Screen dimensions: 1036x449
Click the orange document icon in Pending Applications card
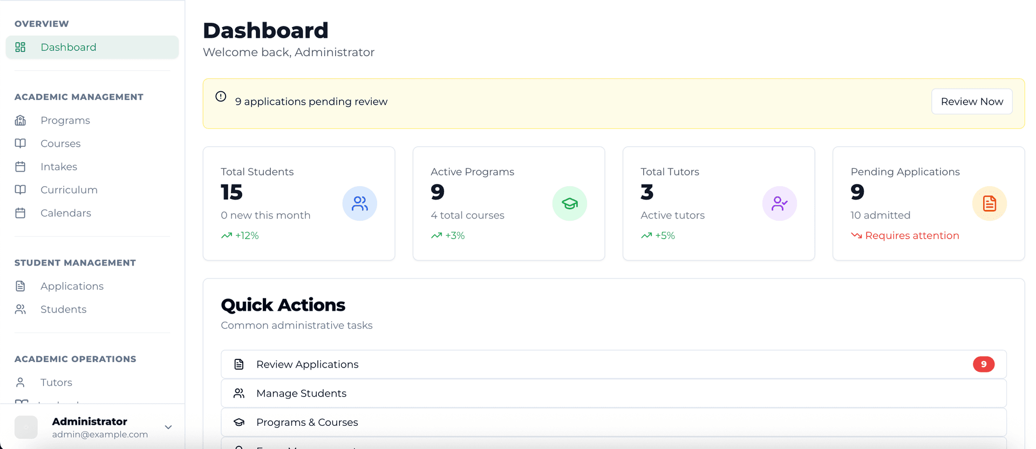(x=990, y=203)
